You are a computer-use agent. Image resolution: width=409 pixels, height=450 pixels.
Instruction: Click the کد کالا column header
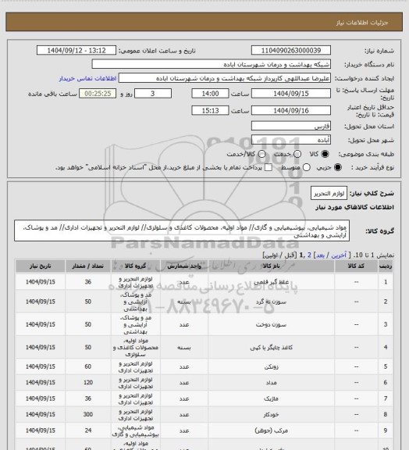[x=356, y=266]
